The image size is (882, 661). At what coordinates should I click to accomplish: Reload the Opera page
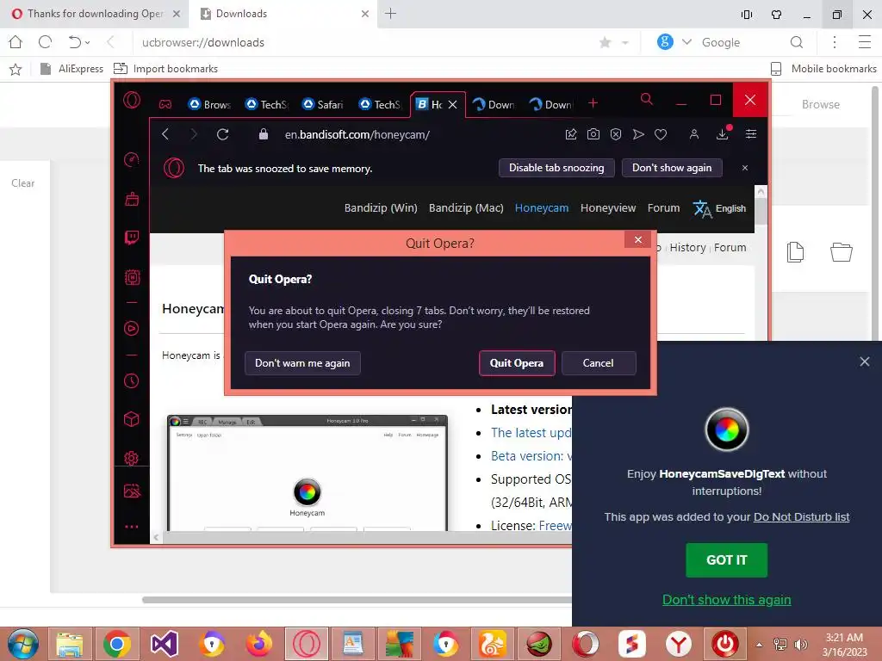pyautogui.click(x=223, y=134)
